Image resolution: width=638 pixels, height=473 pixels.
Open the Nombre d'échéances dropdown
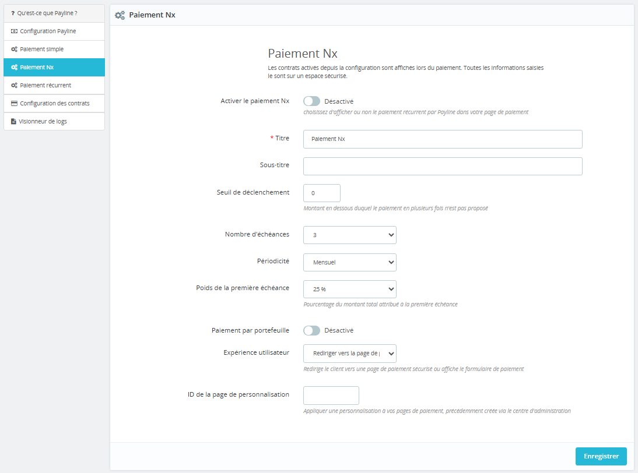tap(350, 235)
